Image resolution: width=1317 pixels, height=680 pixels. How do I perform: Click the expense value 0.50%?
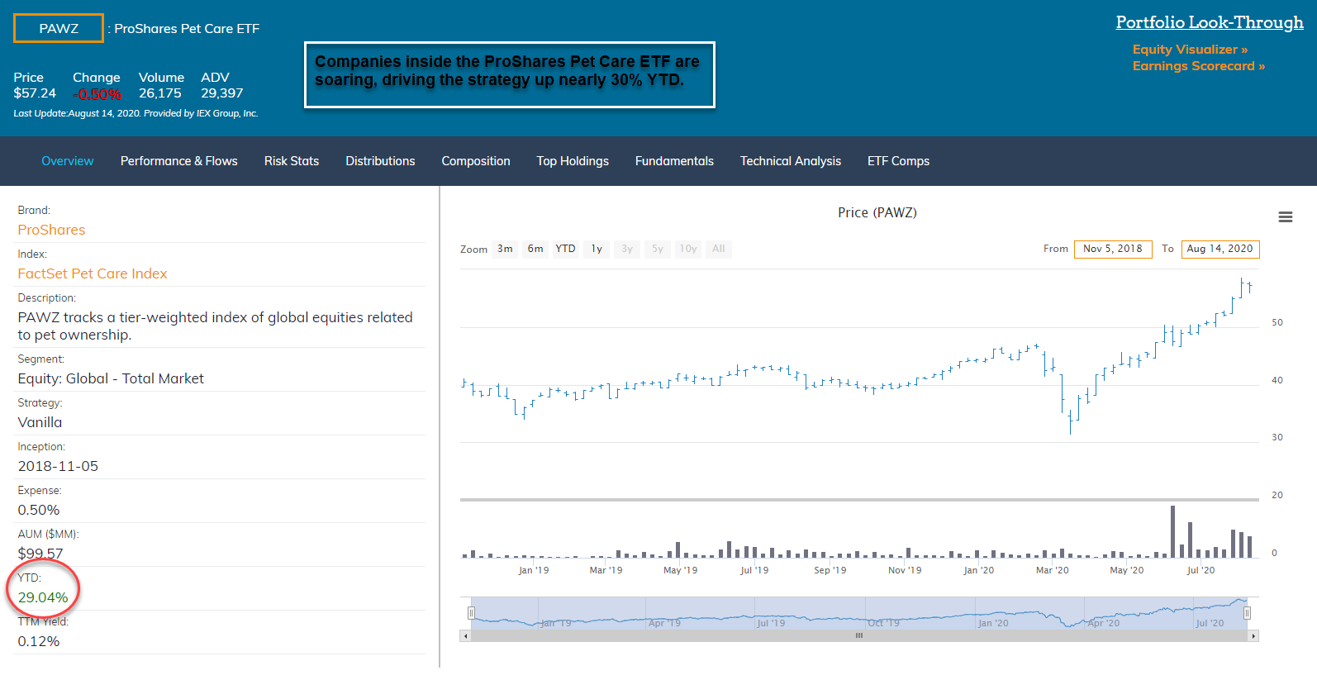pos(39,510)
